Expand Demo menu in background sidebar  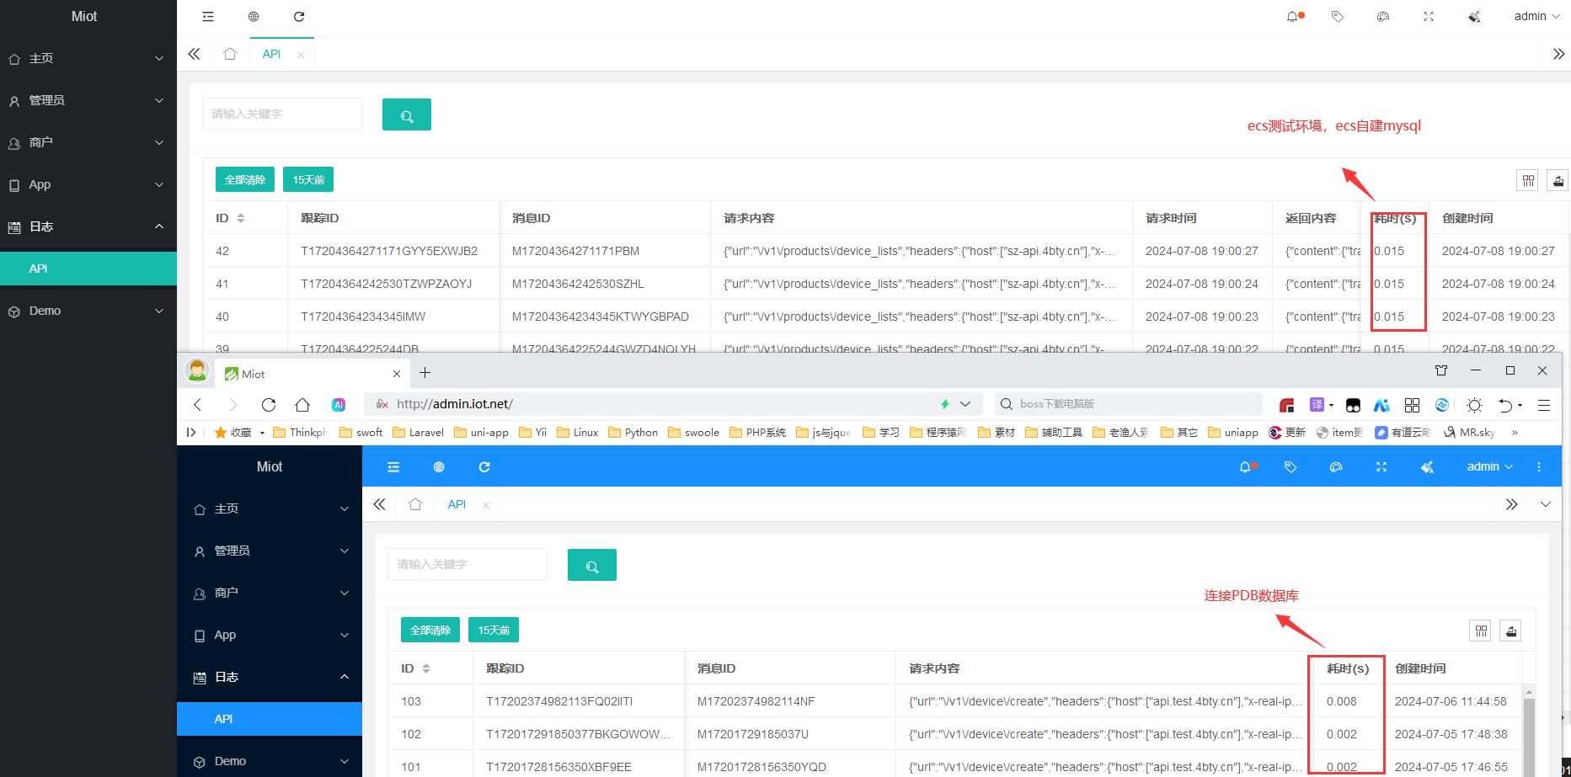[x=88, y=311]
